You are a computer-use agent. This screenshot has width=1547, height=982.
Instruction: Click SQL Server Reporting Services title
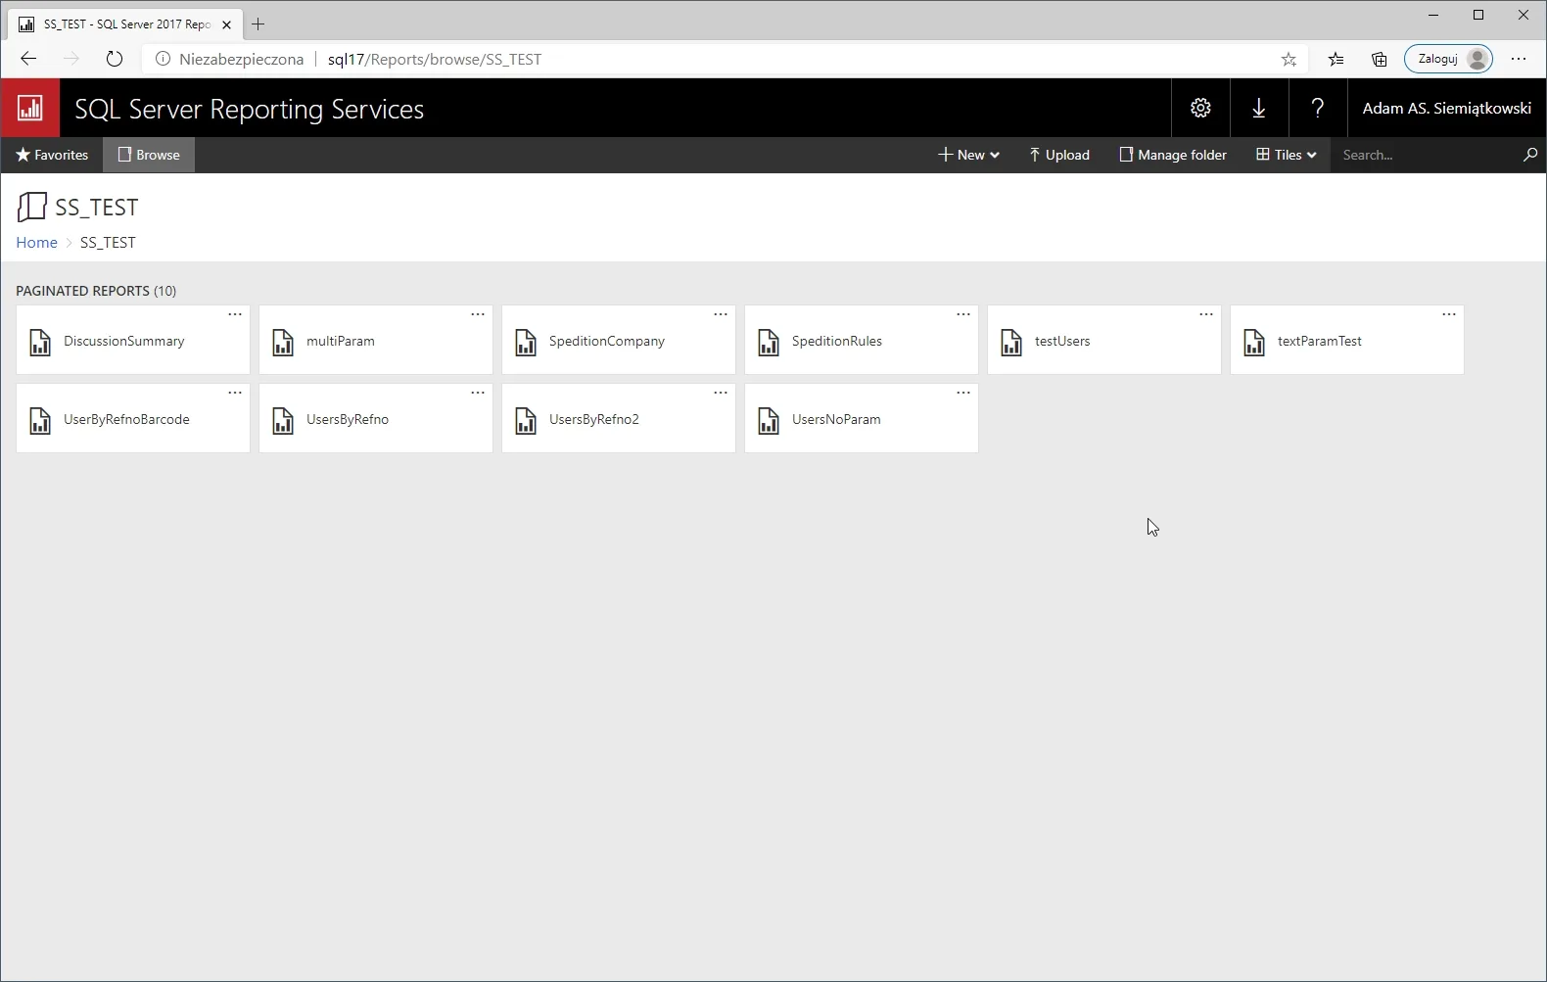(249, 109)
